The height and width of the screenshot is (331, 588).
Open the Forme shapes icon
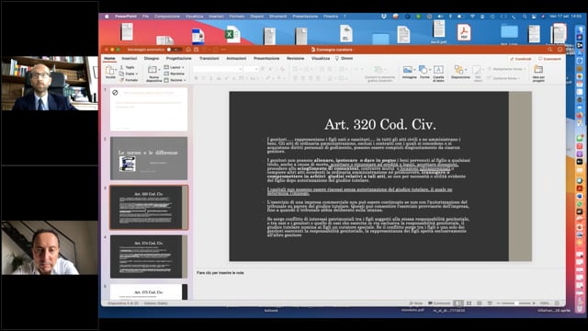pyautogui.click(x=424, y=72)
